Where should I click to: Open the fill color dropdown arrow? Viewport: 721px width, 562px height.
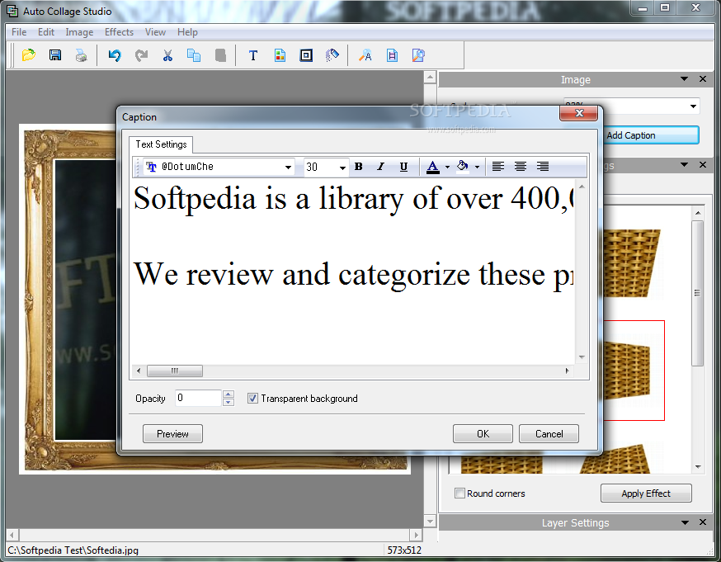coord(477,167)
